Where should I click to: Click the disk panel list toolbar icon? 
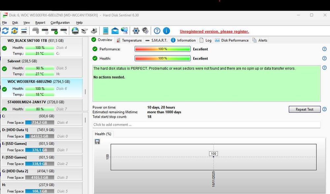point(24,31)
